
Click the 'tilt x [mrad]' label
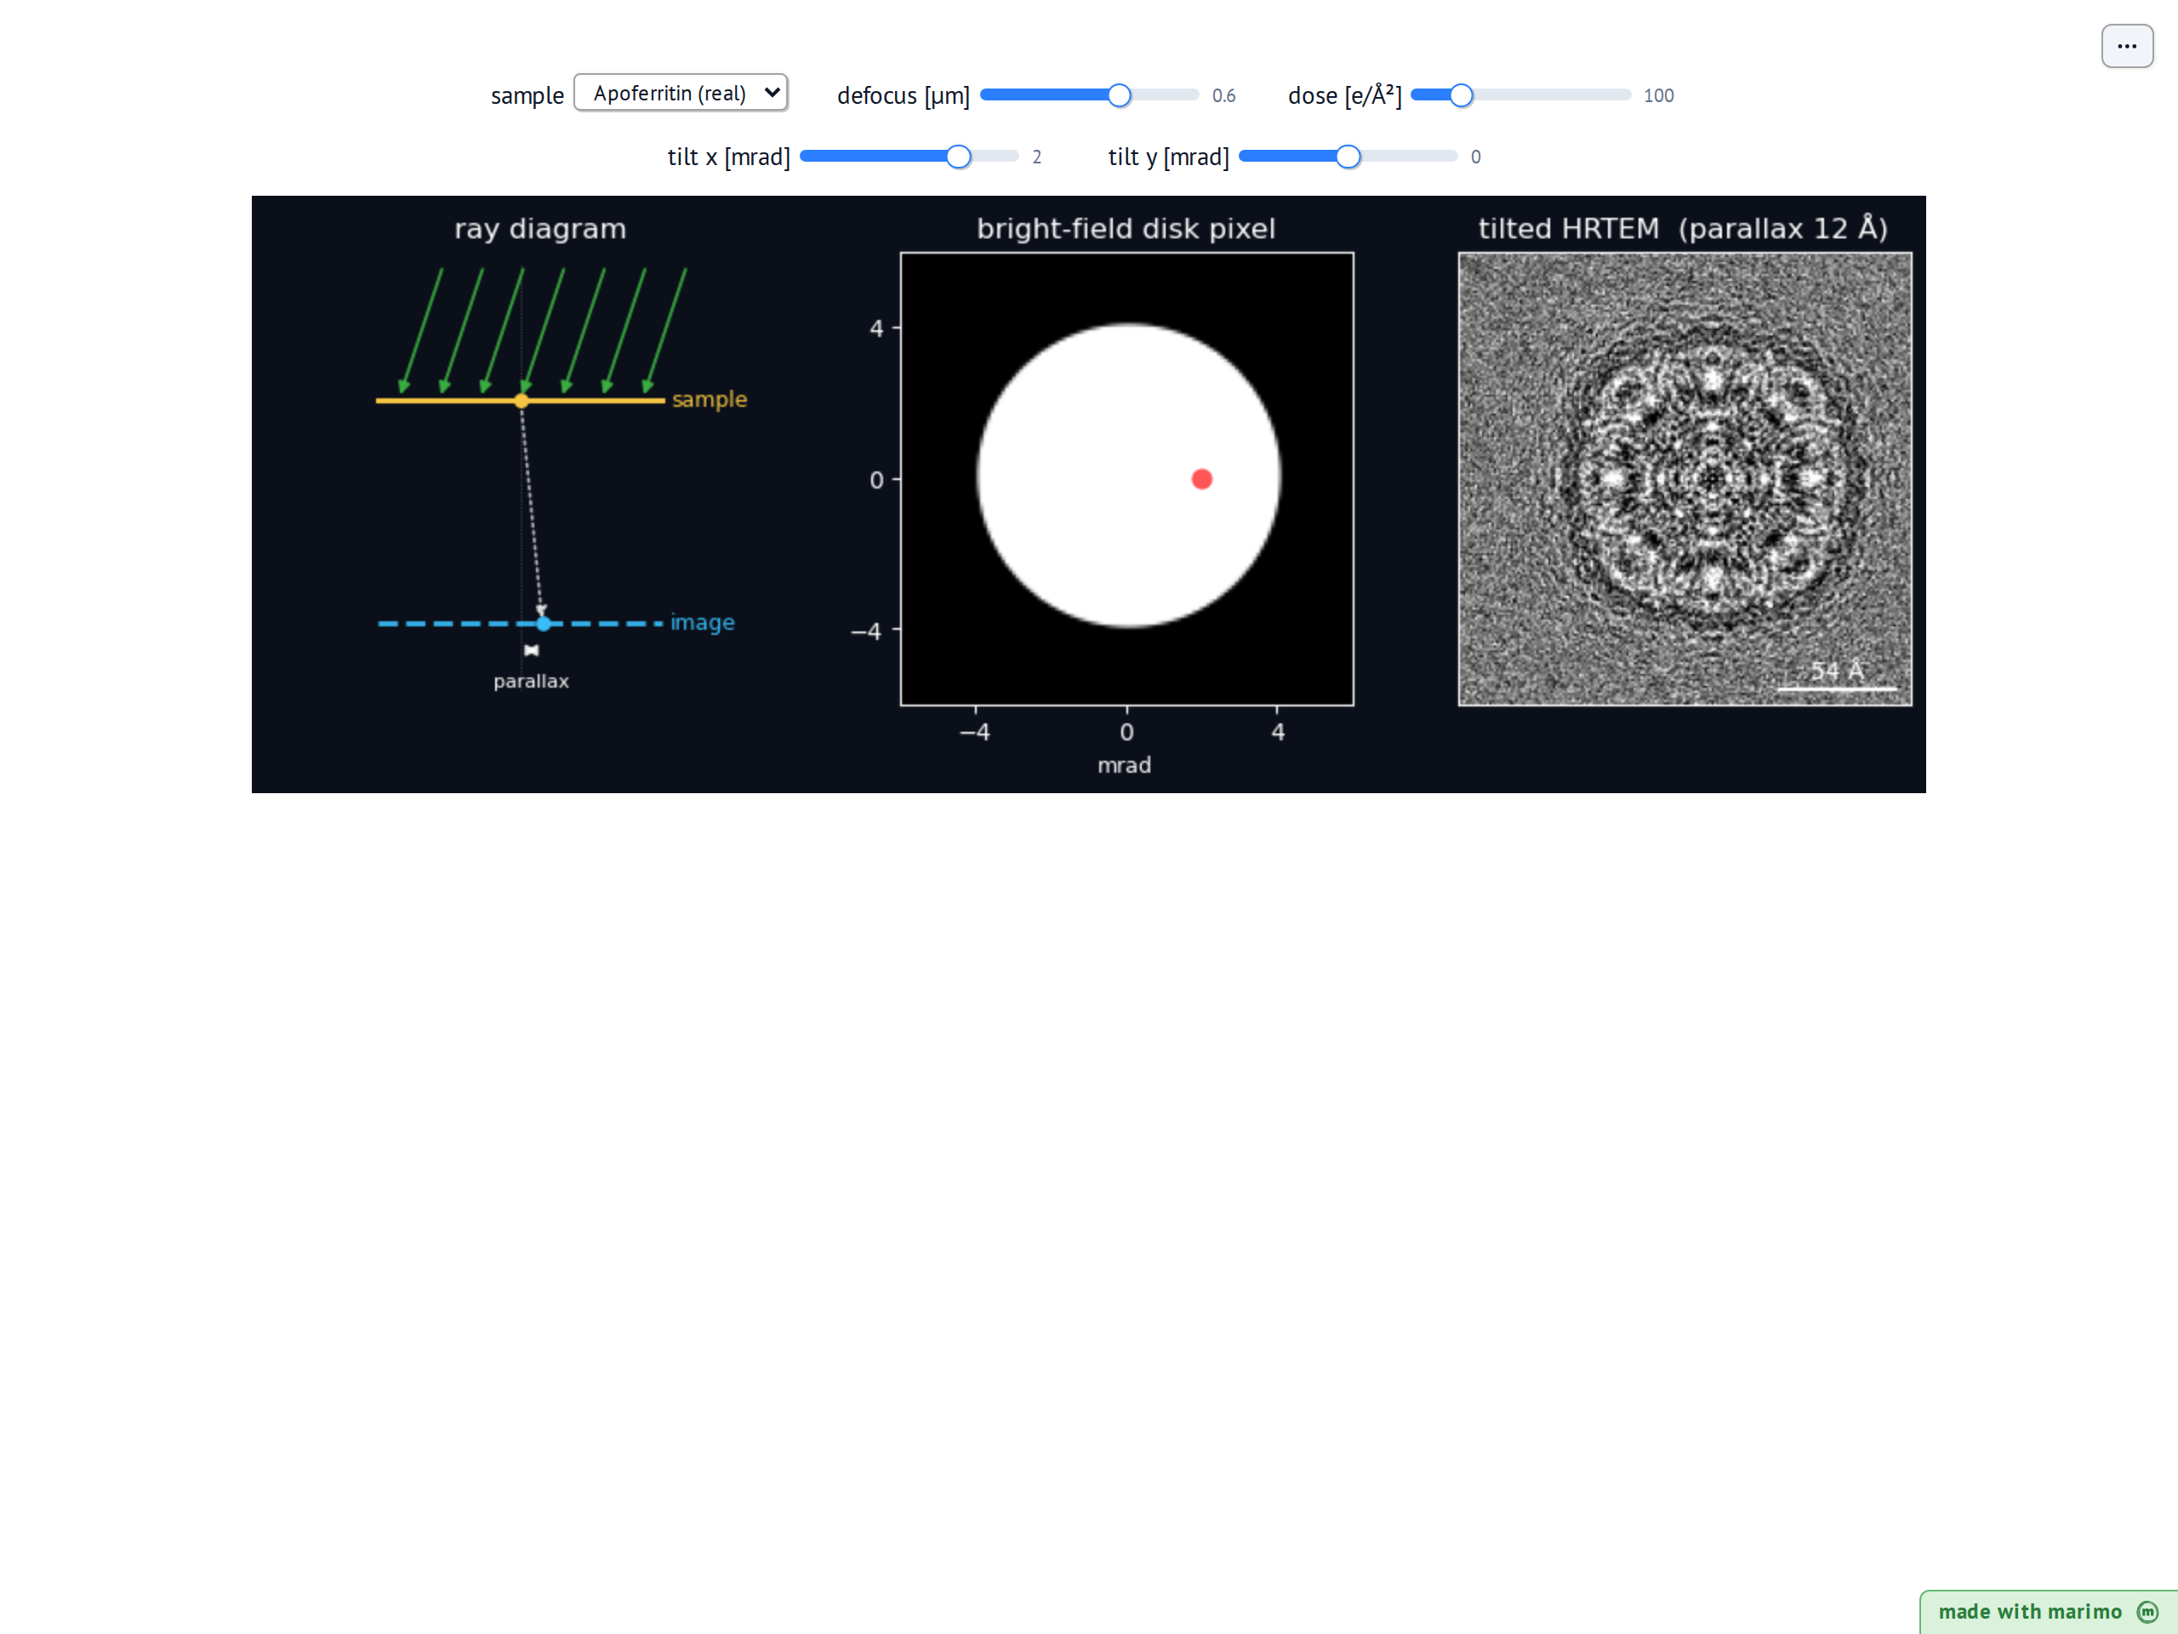[728, 157]
